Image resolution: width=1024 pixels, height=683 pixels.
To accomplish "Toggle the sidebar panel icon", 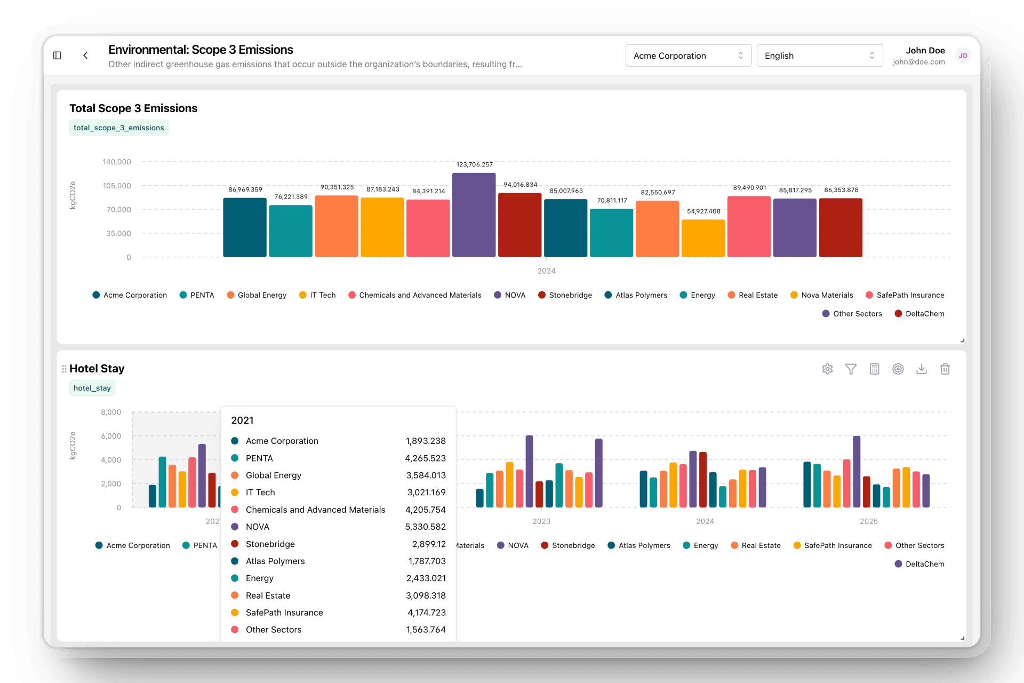I will click(x=57, y=55).
